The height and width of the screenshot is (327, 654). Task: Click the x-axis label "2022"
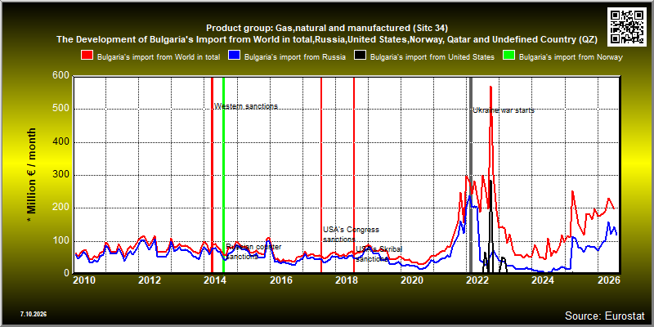(x=477, y=280)
